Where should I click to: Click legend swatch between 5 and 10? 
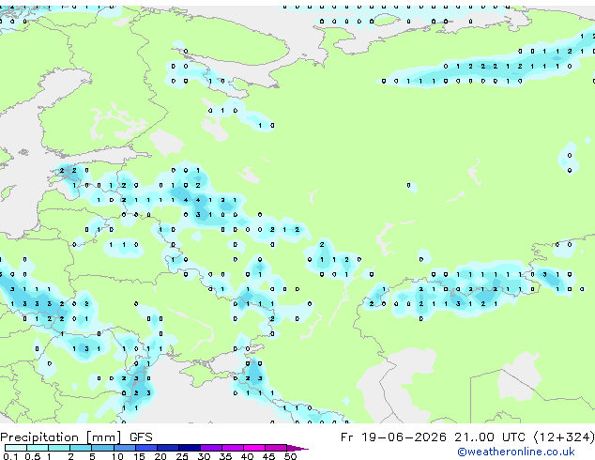coord(102,448)
